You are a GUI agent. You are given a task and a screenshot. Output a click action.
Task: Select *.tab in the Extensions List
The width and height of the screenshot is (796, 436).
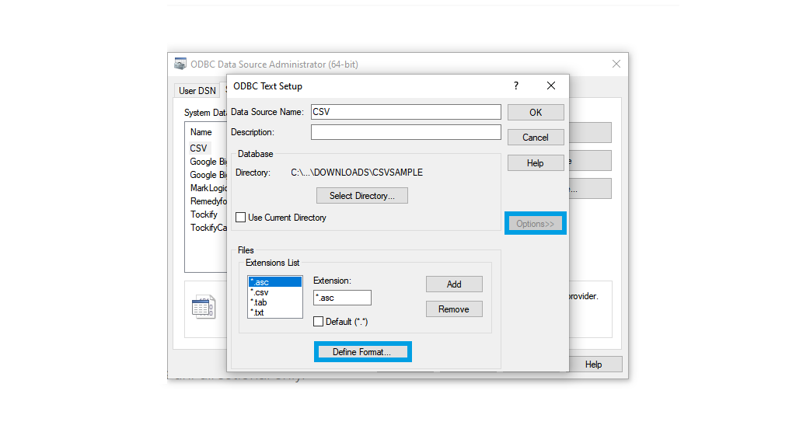pyautogui.click(x=259, y=302)
